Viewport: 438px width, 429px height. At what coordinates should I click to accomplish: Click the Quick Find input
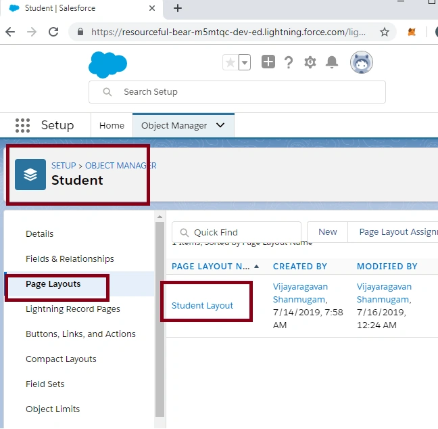coord(237,232)
